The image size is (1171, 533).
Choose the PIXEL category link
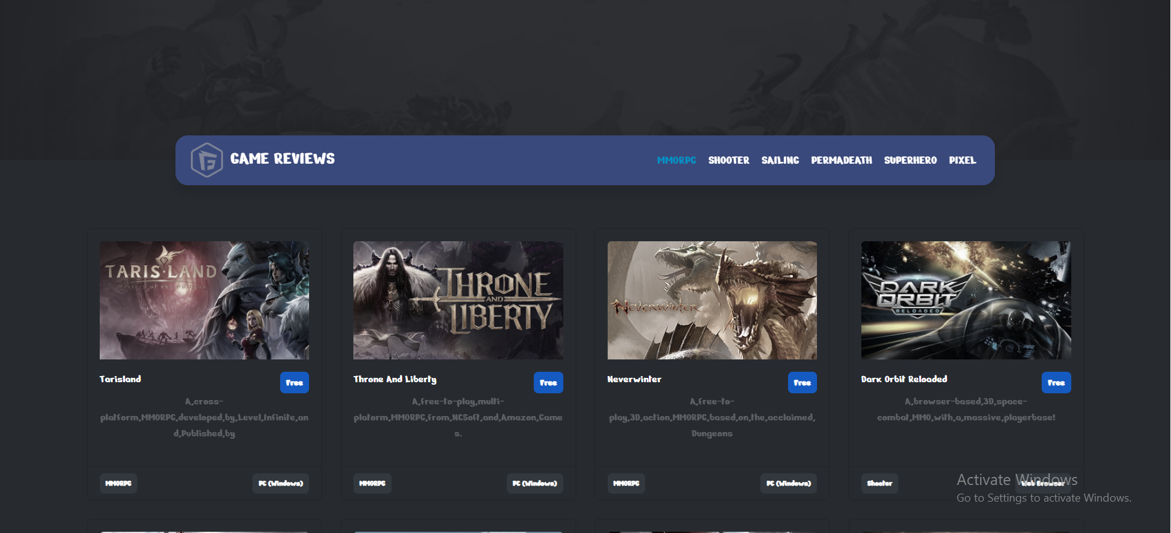tap(962, 160)
